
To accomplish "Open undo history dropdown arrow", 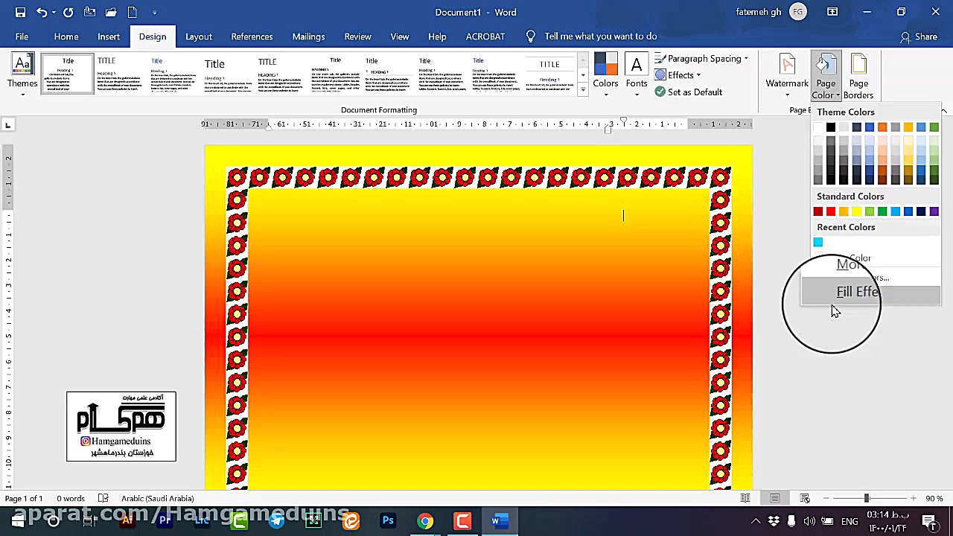I will click(x=54, y=12).
